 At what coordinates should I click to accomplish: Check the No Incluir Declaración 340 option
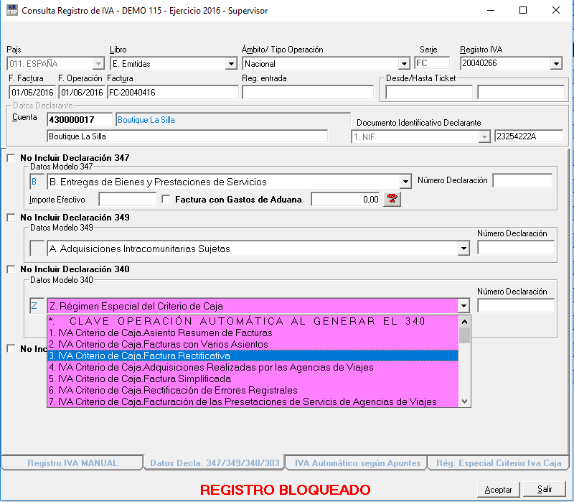tap(10, 270)
